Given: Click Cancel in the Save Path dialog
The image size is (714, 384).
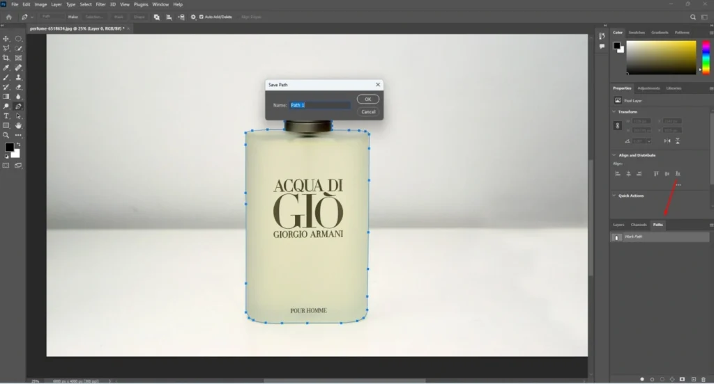Looking at the screenshot, I should (x=368, y=112).
